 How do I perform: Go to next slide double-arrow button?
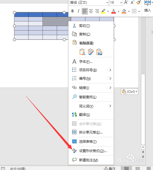click(143, 157)
